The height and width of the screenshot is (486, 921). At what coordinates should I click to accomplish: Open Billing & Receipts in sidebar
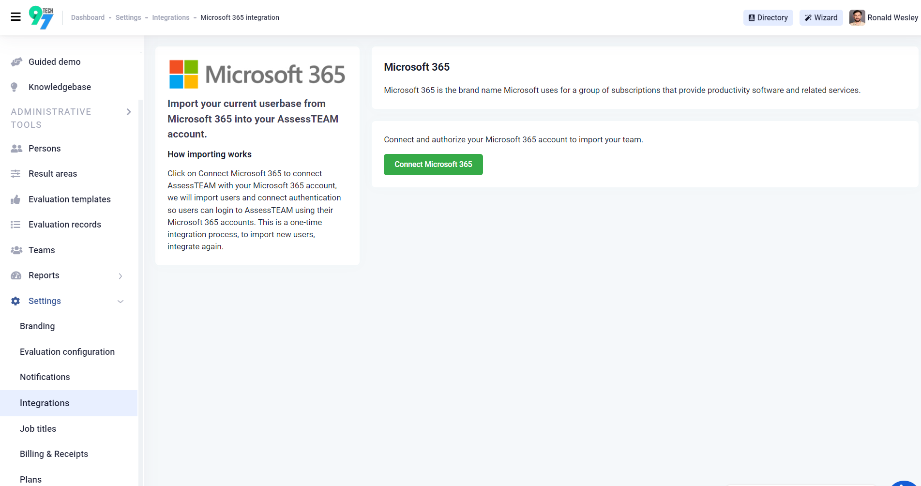54,454
